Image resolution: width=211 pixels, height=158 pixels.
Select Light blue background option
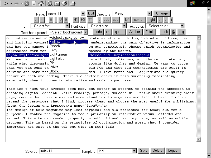(x=57, y=58)
